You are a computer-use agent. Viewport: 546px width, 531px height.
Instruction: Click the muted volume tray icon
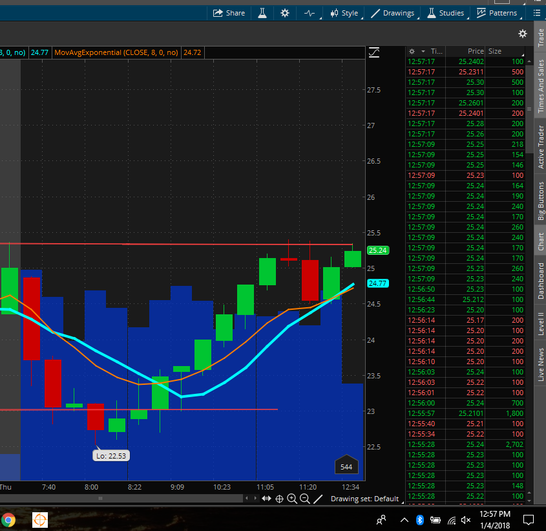pos(466,520)
